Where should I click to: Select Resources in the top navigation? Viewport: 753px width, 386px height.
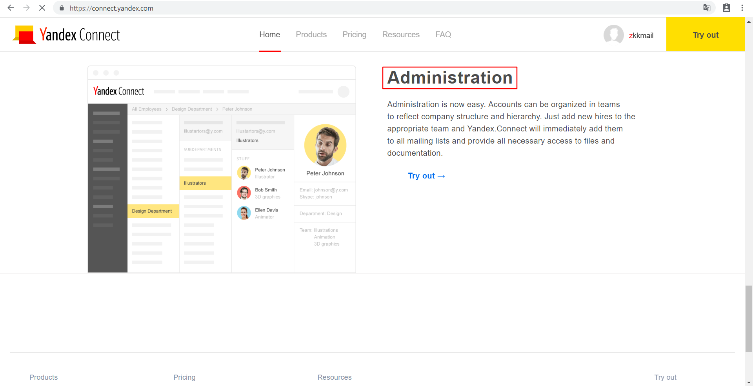pyautogui.click(x=400, y=35)
